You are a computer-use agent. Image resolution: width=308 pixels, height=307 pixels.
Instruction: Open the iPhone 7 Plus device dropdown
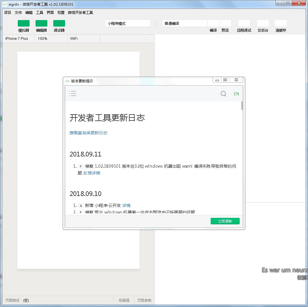[x=19, y=39]
